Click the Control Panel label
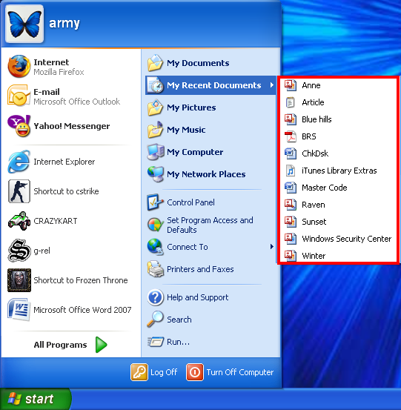The height and width of the screenshot is (410, 401). [x=190, y=202]
